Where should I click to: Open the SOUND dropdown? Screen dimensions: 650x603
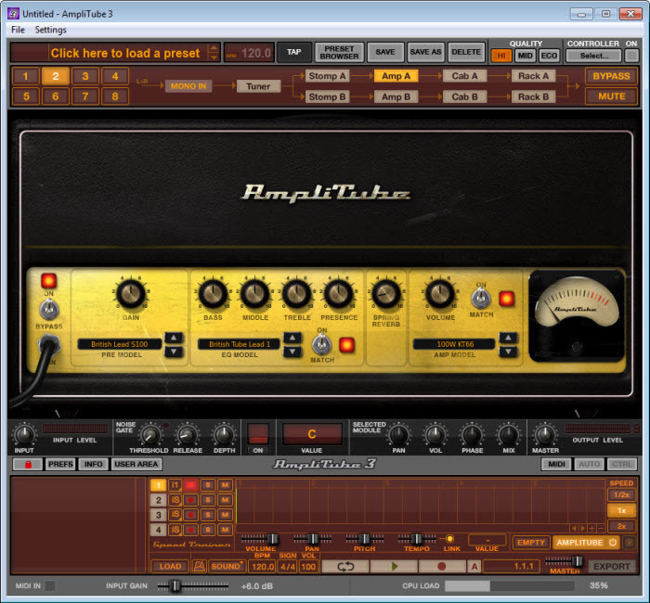tap(227, 566)
